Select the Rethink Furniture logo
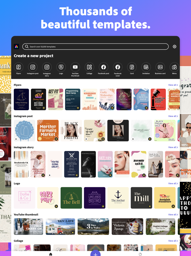The height and width of the screenshot is (256, 191). (x=165, y=198)
